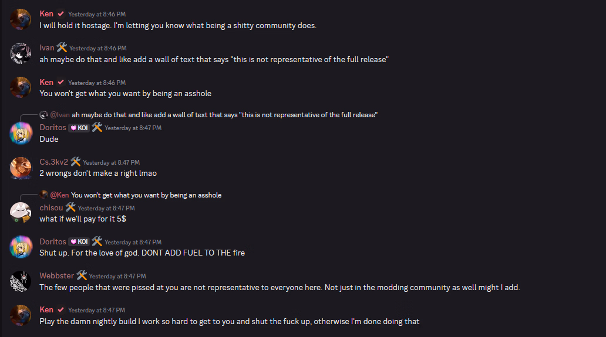Click Webbster's spider web avatar
The width and height of the screenshot is (606, 337).
click(x=21, y=282)
